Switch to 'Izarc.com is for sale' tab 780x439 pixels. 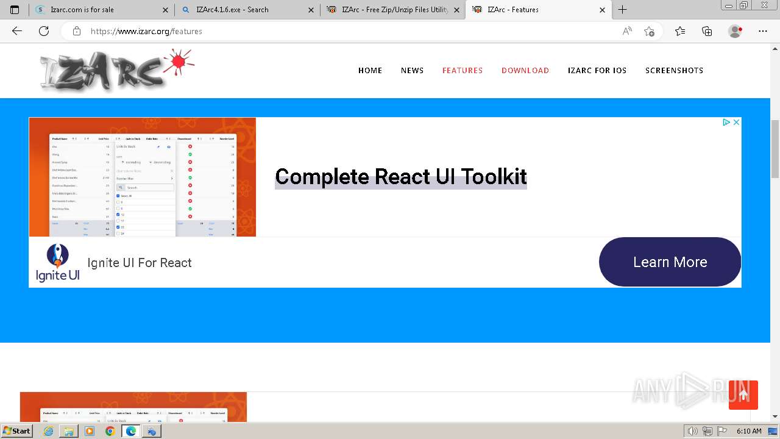pyautogui.click(x=102, y=10)
